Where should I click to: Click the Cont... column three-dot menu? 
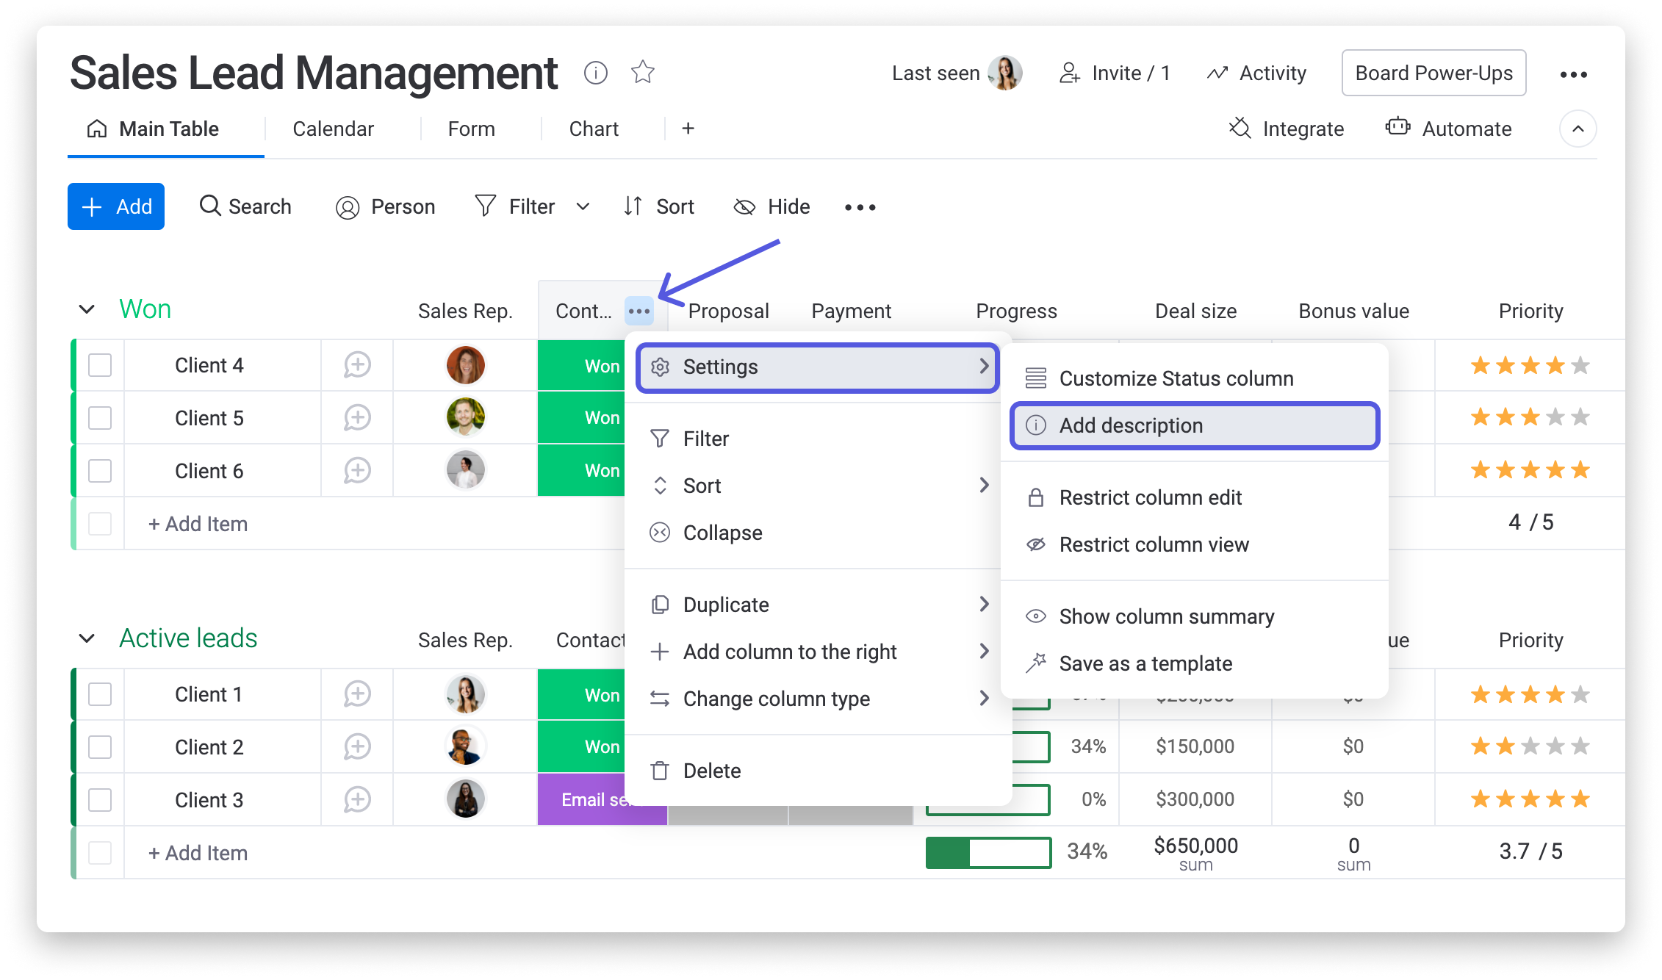[638, 311]
